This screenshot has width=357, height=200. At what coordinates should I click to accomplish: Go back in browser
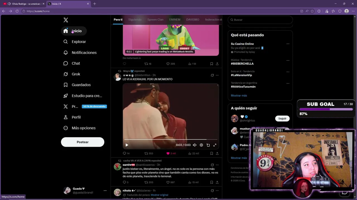coord(4,11)
